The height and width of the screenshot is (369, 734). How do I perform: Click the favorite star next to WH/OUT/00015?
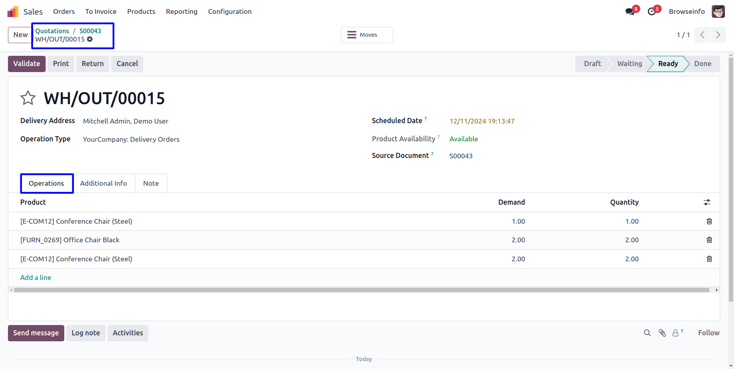coord(28,98)
